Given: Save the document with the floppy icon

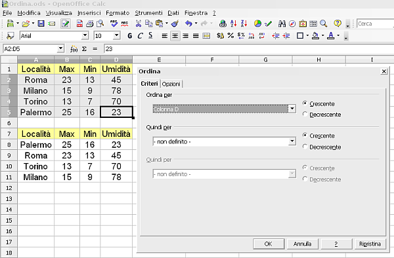Looking at the screenshot, I should pos(41,24).
